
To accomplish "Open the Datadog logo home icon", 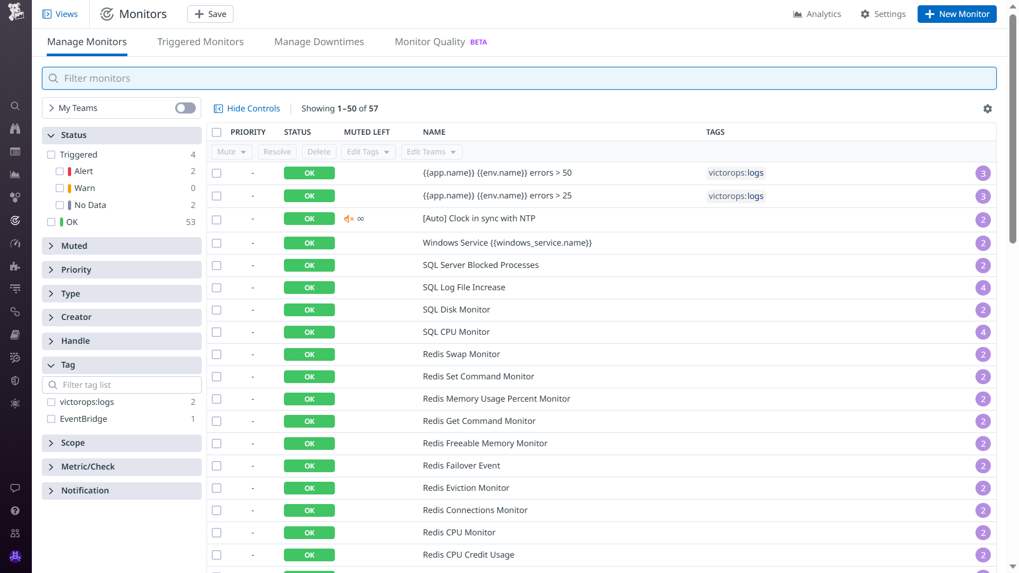I will (x=15, y=12).
